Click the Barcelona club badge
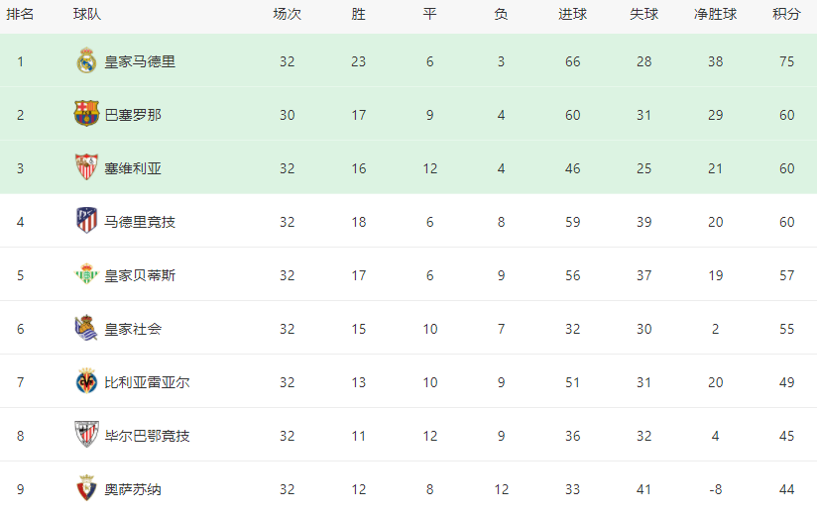 (x=86, y=114)
